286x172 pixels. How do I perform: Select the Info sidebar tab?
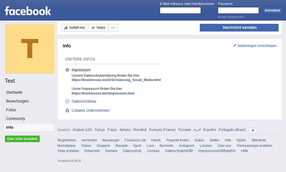[x=29, y=127]
